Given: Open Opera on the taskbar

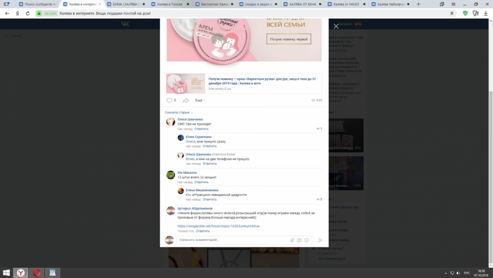Looking at the screenshot, I should click(x=37, y=273).
